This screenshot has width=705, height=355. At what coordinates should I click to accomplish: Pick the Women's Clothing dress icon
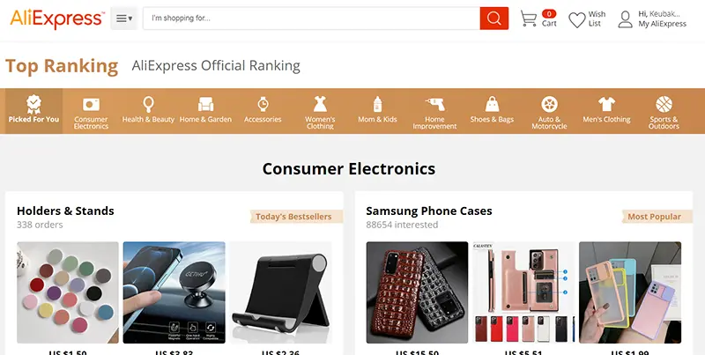(320, 104)
